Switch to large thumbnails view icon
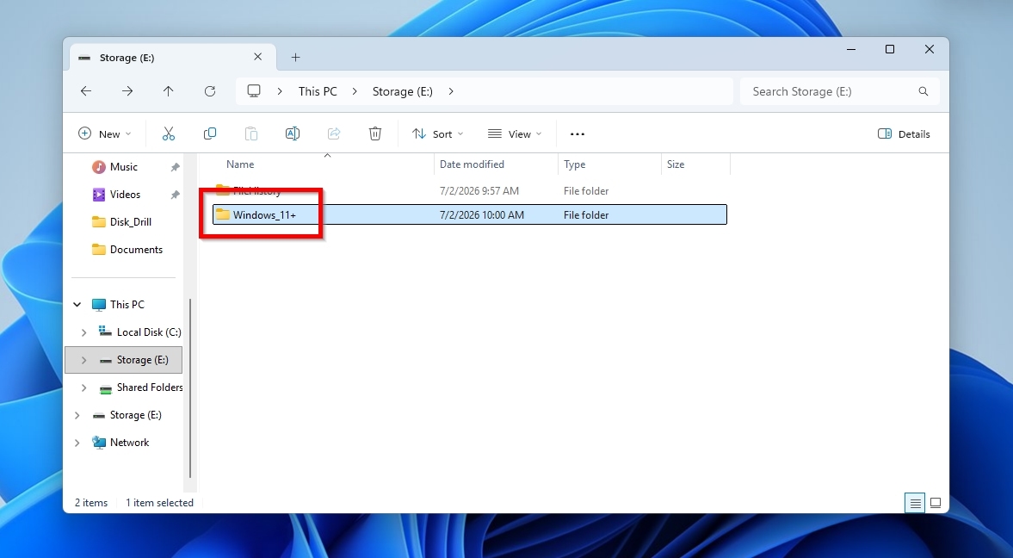Image resolution: width=1013 pixels, height=558 pixels. pyautogui.click(x=936, y=502)
